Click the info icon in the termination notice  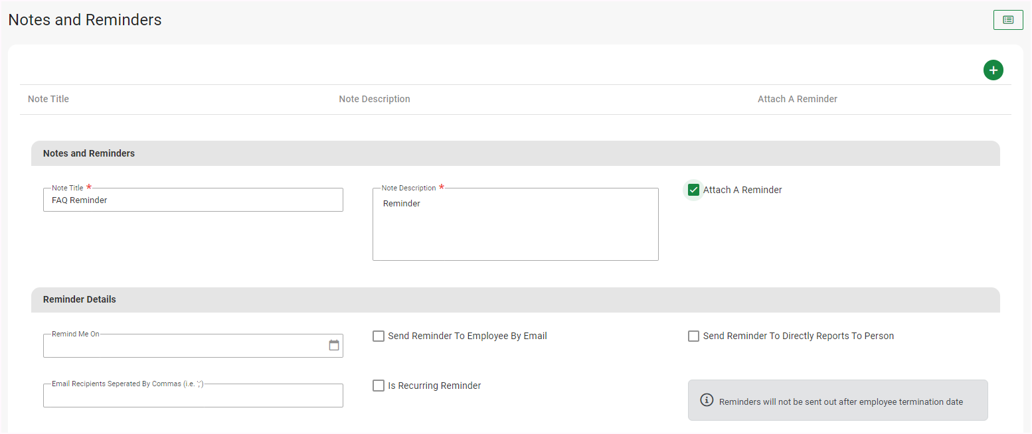point(707,400)
